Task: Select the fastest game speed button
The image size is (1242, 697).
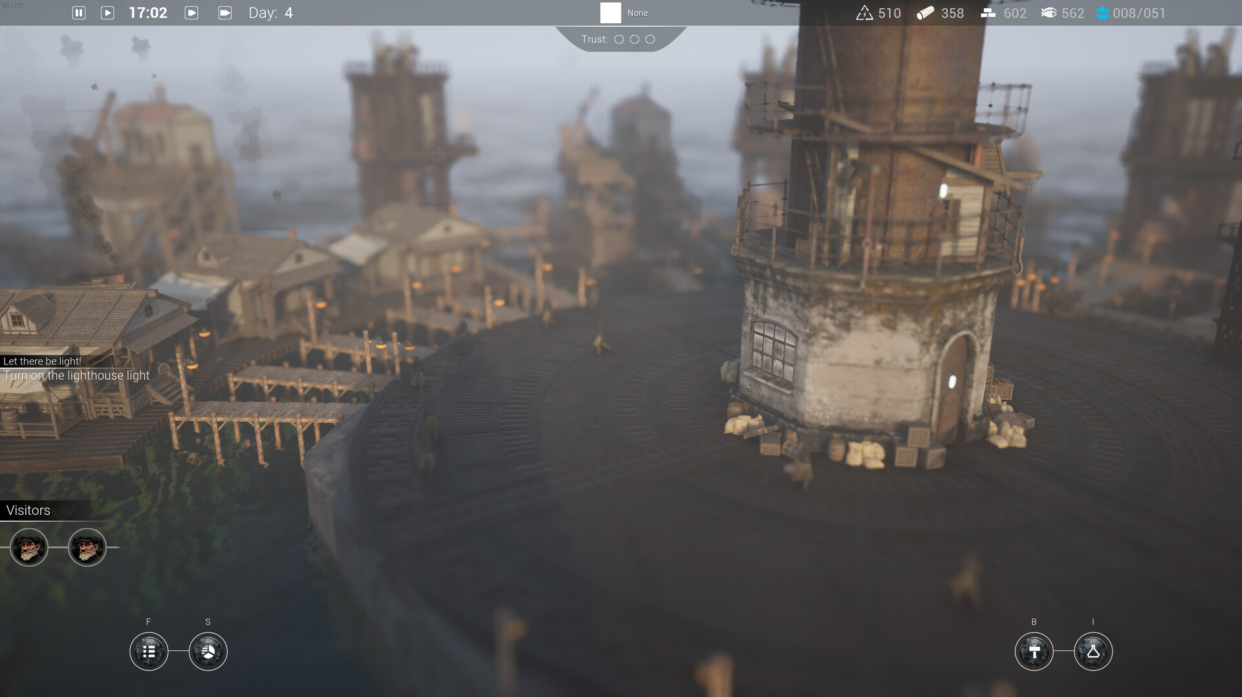Action: point(224,13)
